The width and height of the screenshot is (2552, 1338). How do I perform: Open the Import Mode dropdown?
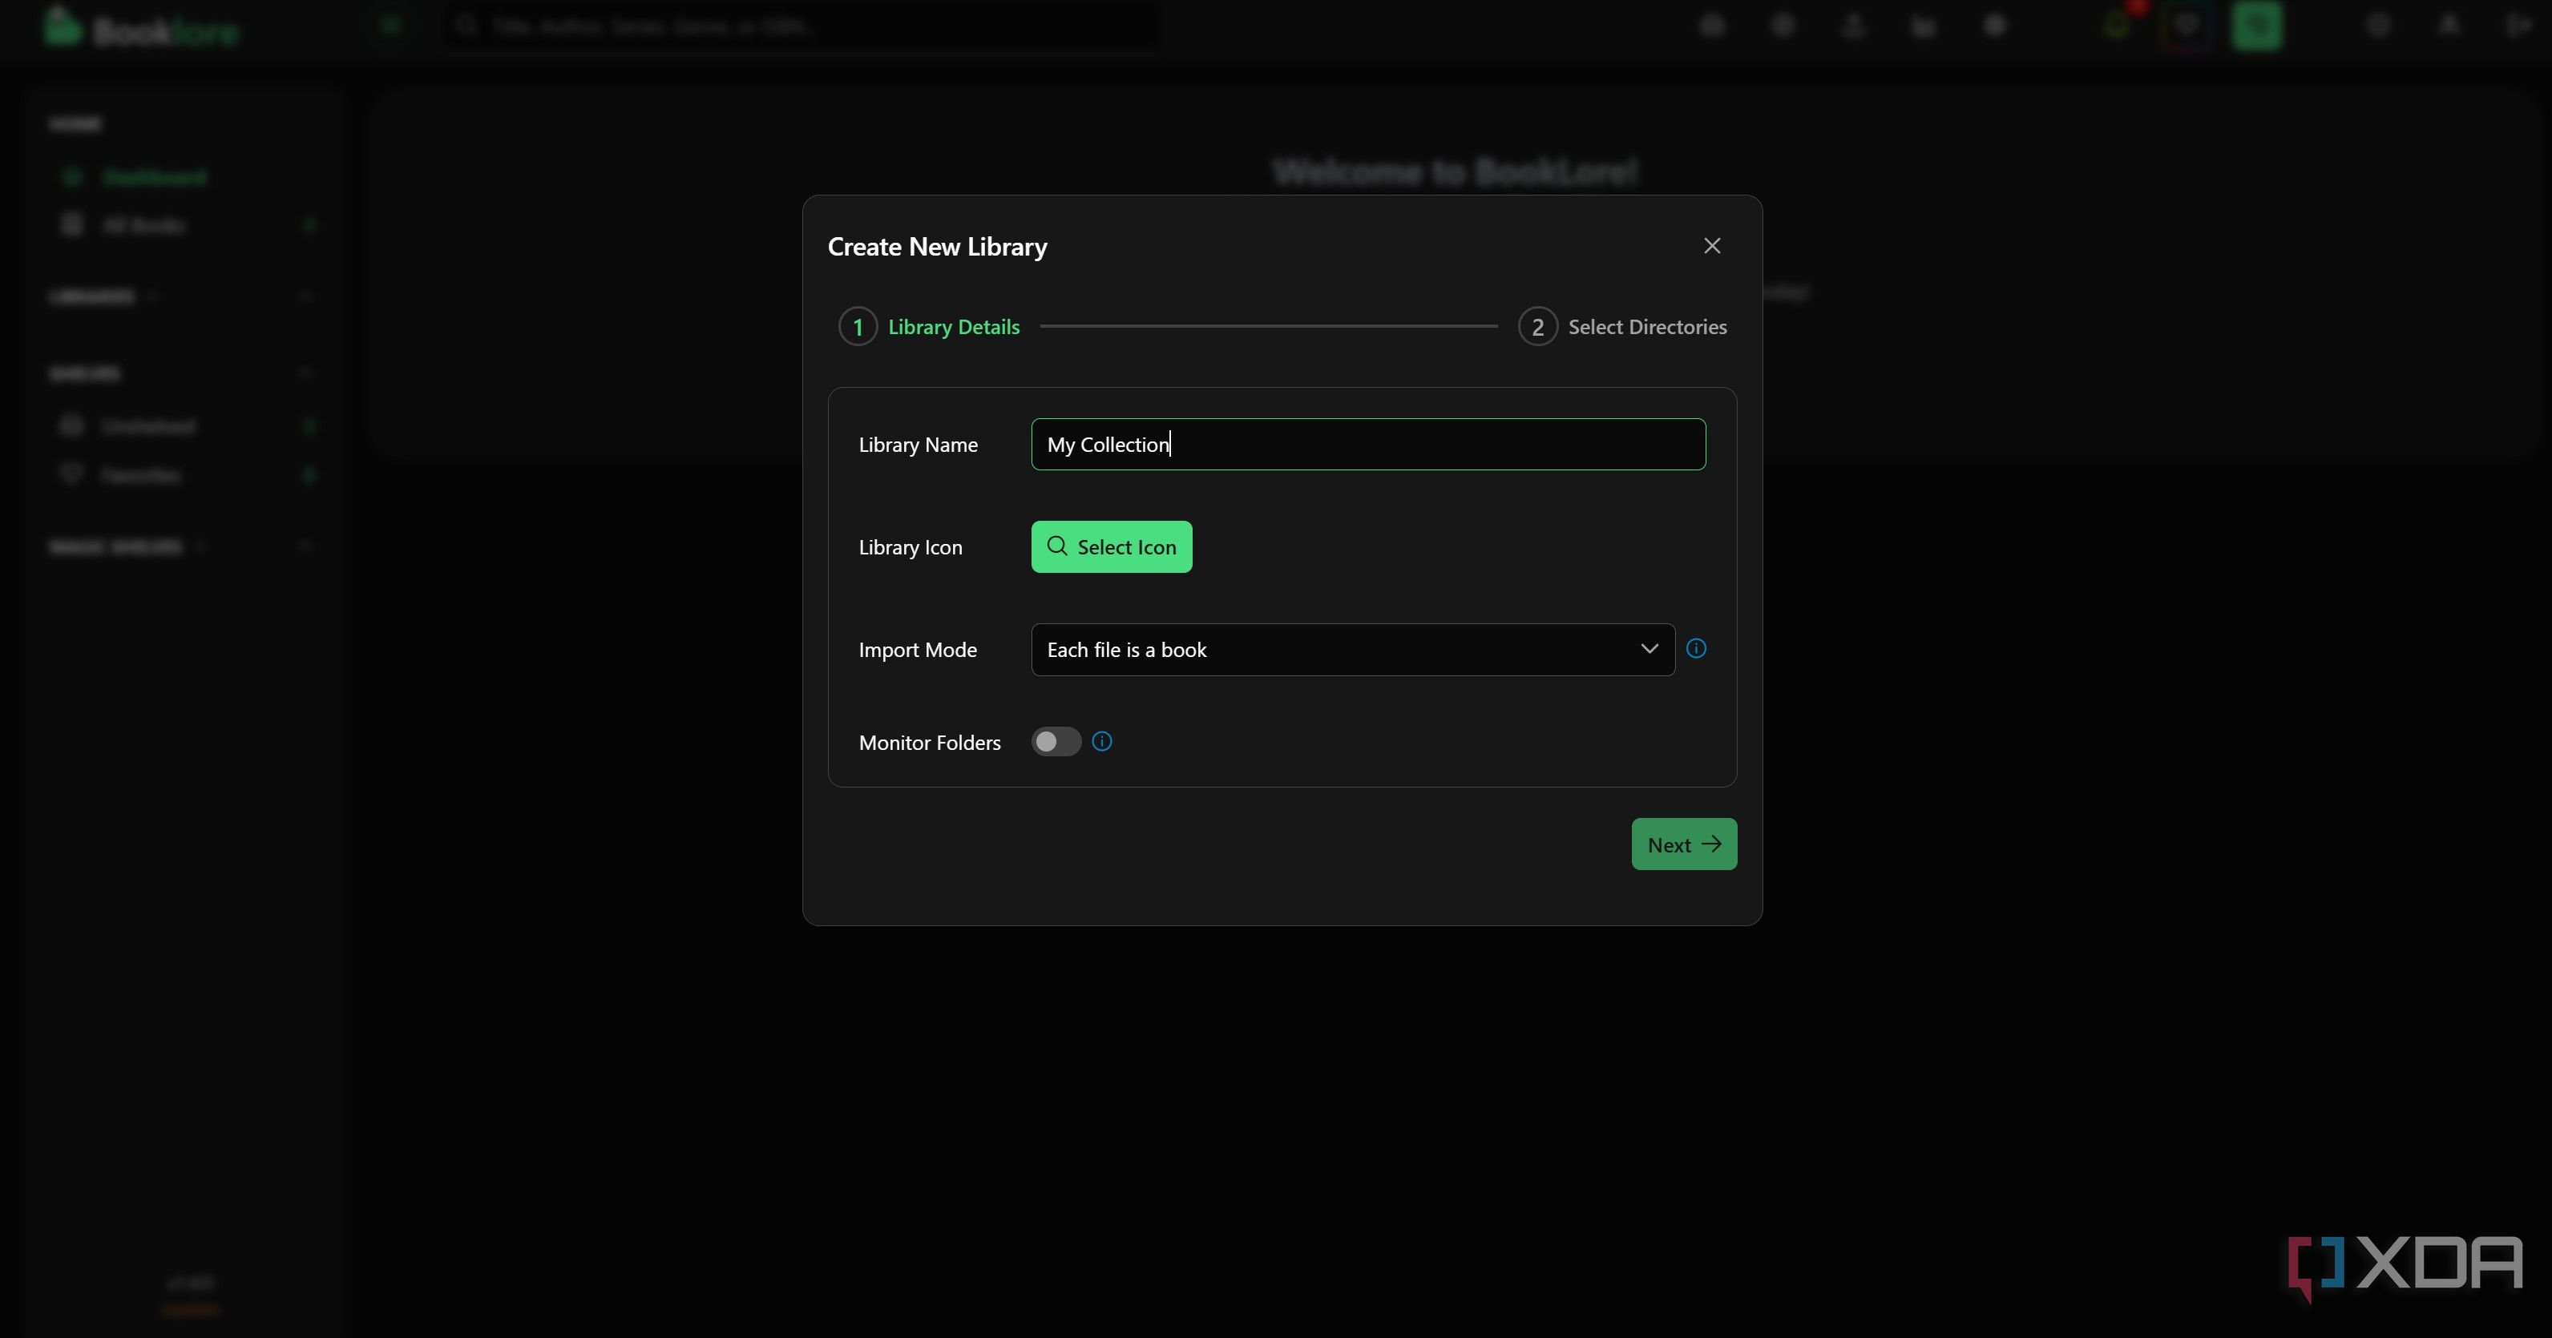click(1352, 650)
